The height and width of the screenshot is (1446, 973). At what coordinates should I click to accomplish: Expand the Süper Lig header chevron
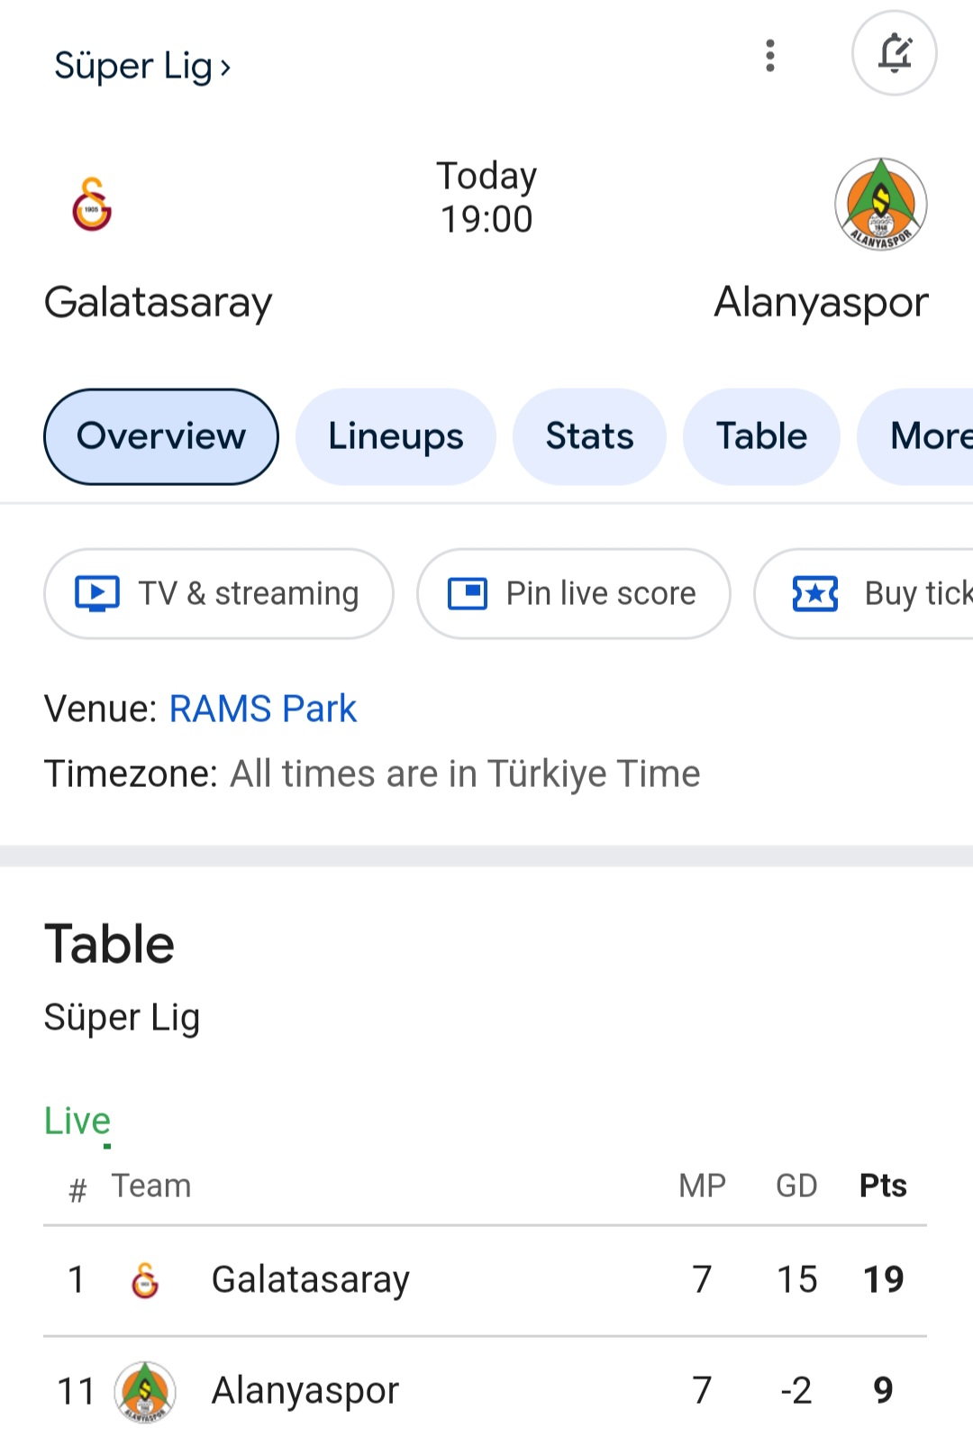tap(225, 68)
